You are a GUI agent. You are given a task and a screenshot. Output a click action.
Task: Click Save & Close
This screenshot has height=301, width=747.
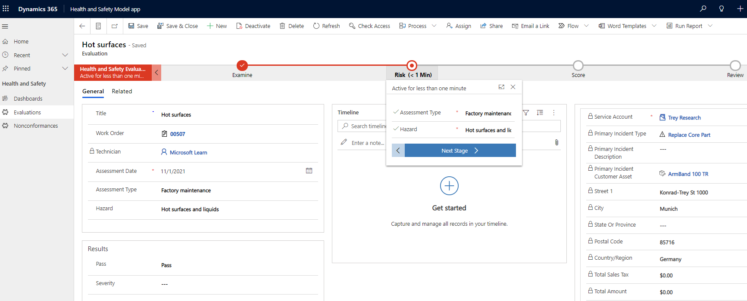pyautogui.click(x=177, y=26)
